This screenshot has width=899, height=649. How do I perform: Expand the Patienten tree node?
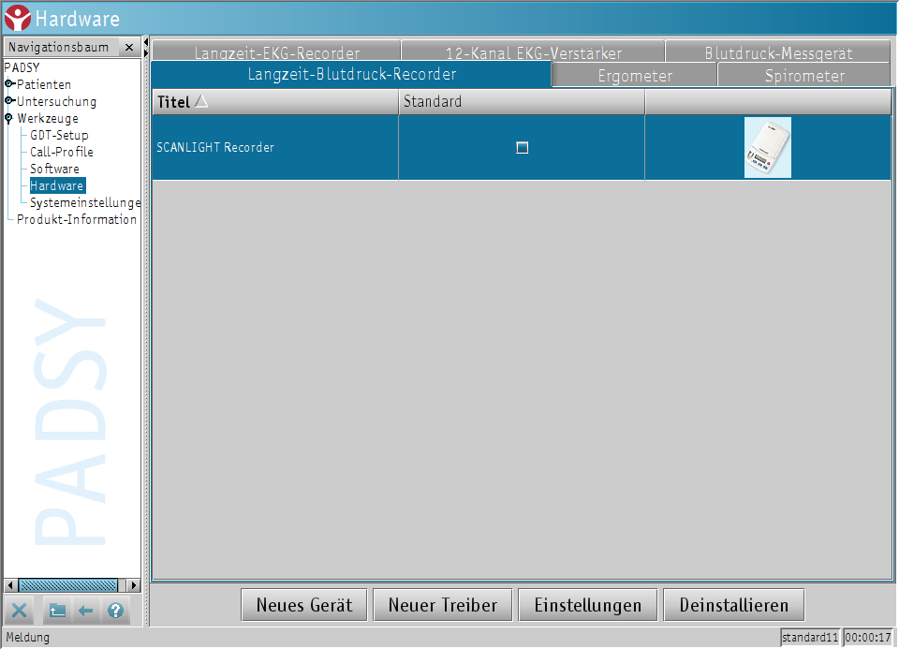tap(9, 85)
